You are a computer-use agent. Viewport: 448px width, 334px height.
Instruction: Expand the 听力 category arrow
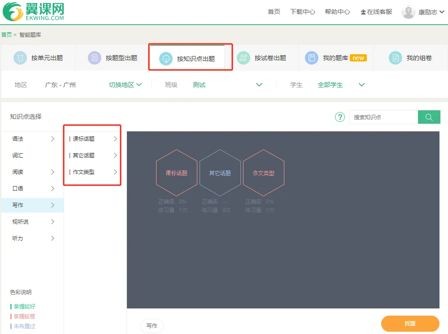[x=52, y=239]
